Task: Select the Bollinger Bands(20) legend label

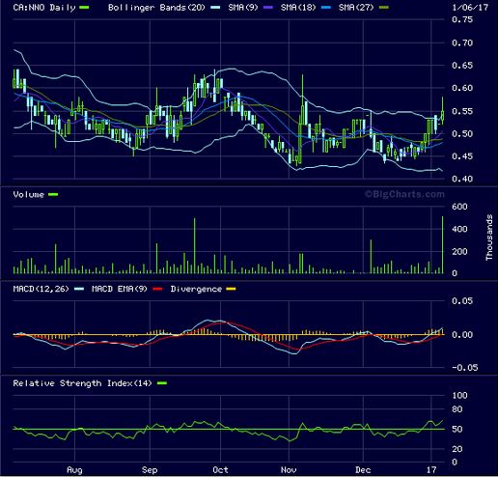Action: pyautogui.click(x=156, y=8)
